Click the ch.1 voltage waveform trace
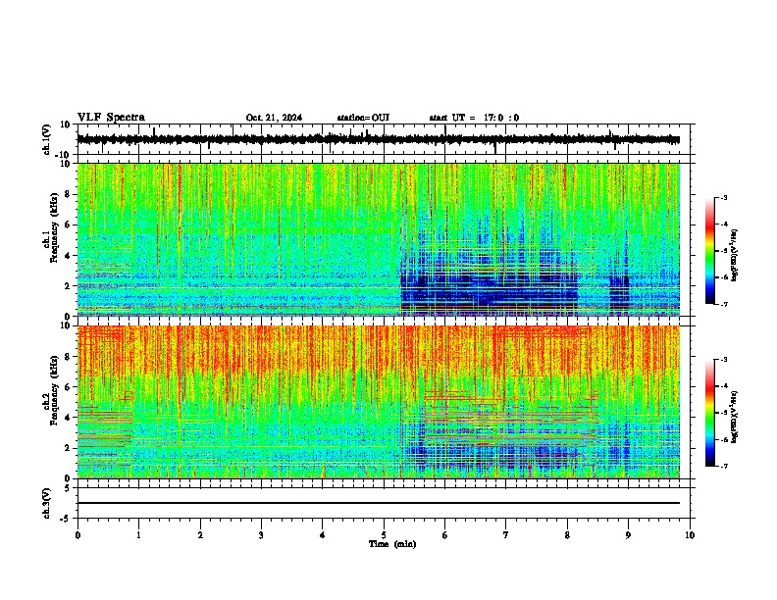 pyautogui.click(x=378, y=139)
